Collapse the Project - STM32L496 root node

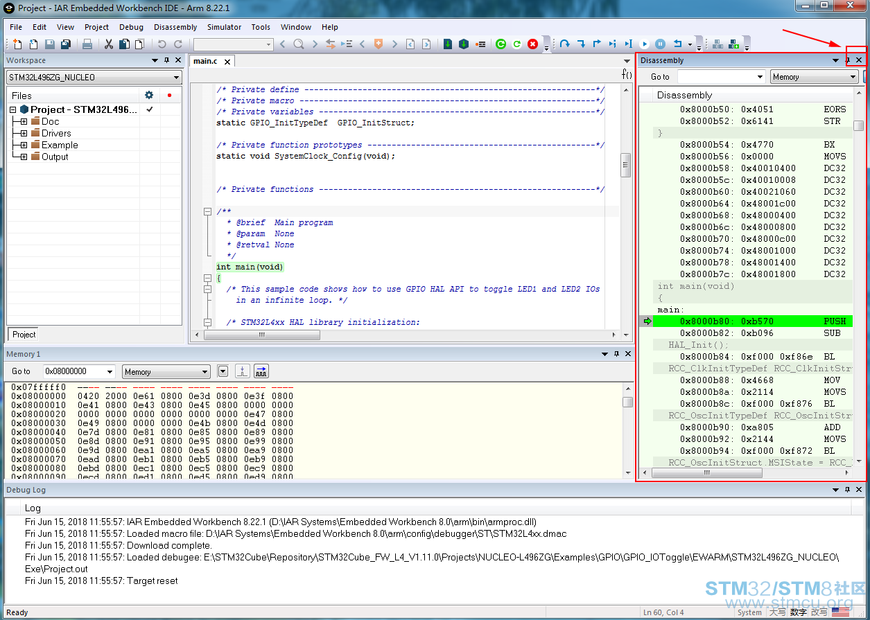(12, 109)
